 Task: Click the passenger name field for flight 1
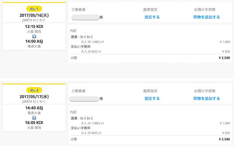85,17
